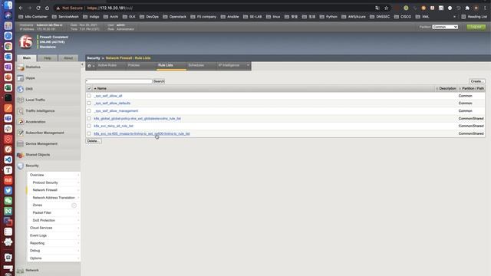Image resolution: width=491 pixels, height=276 pixels.
Task: Expand the DoS Protection submenu arrow
Action: [78, 221]
